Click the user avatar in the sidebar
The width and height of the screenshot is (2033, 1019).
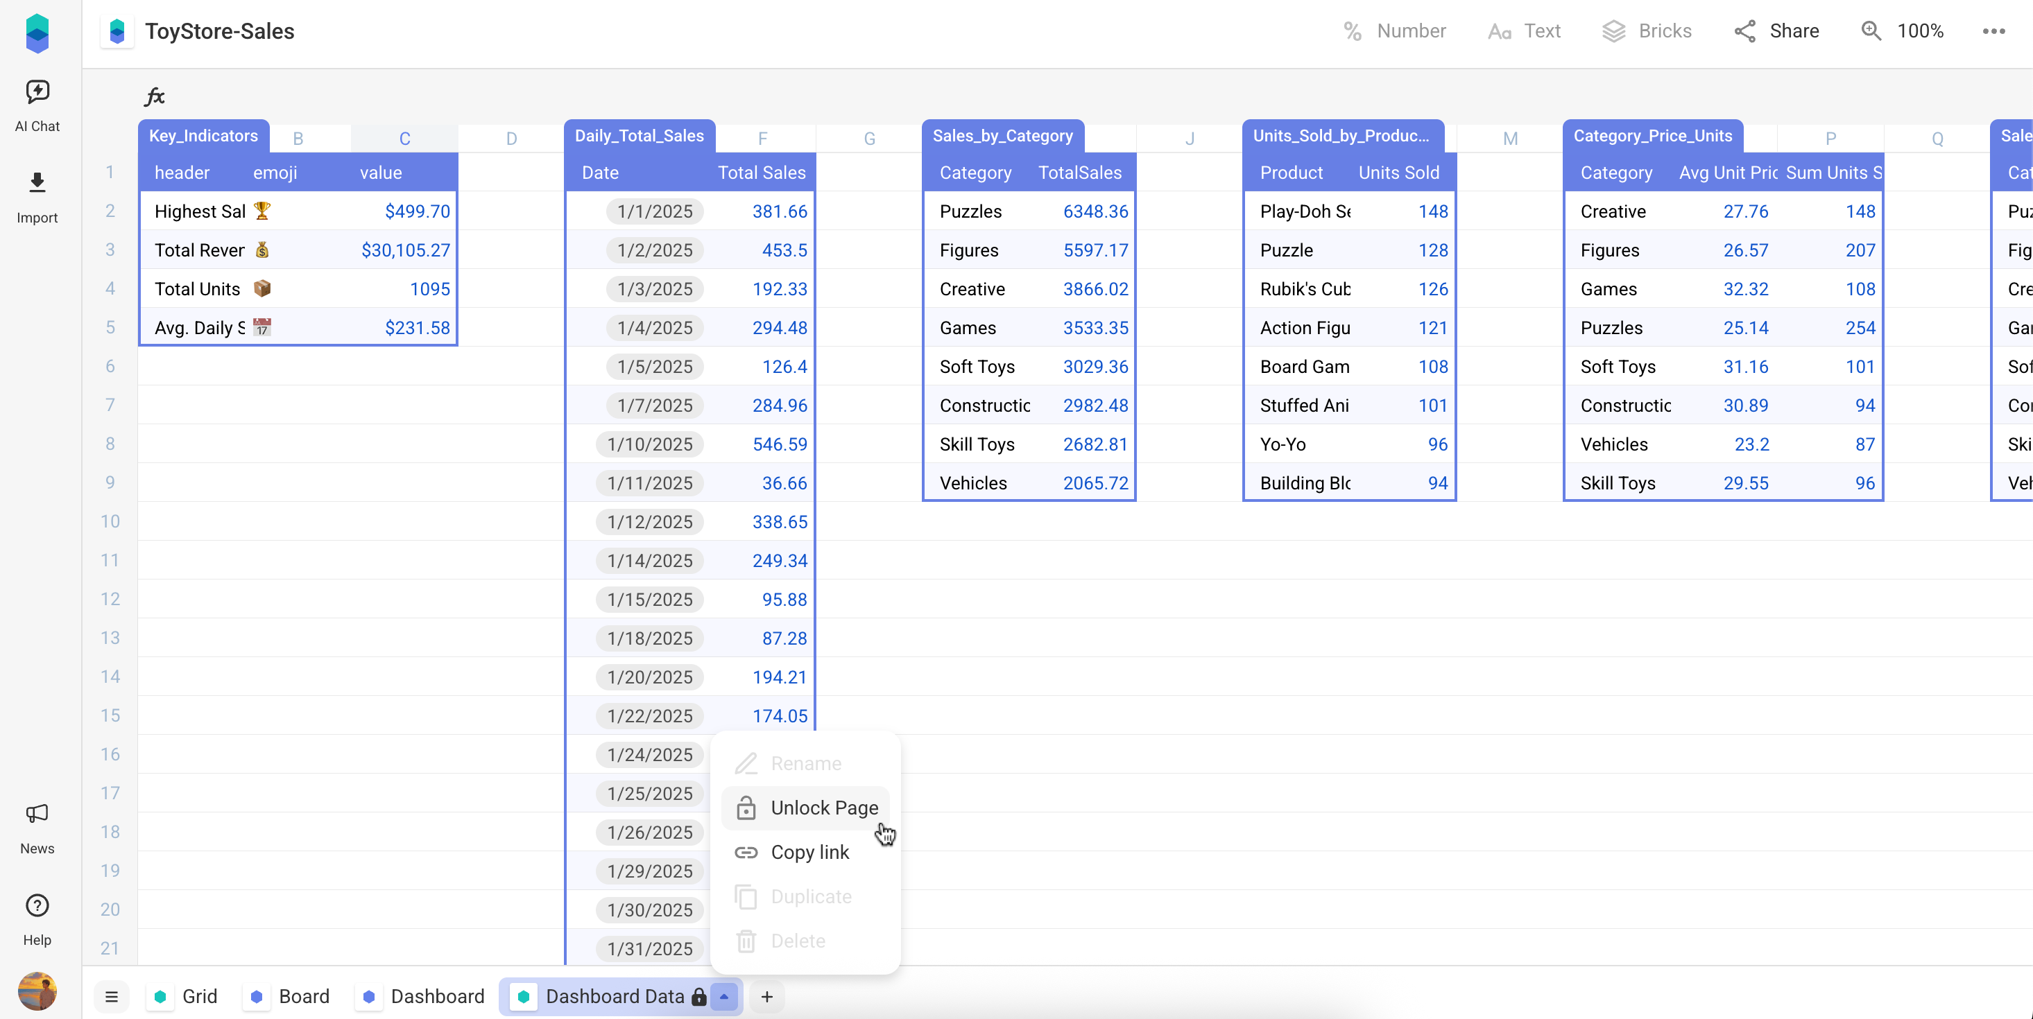[x=37, y=991]
